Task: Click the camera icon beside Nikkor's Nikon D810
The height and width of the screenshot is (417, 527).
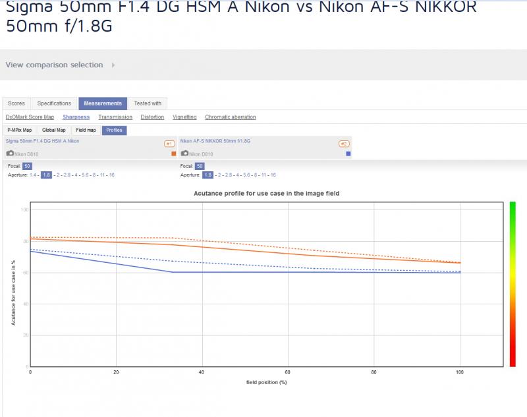Action: pos(185,153)
